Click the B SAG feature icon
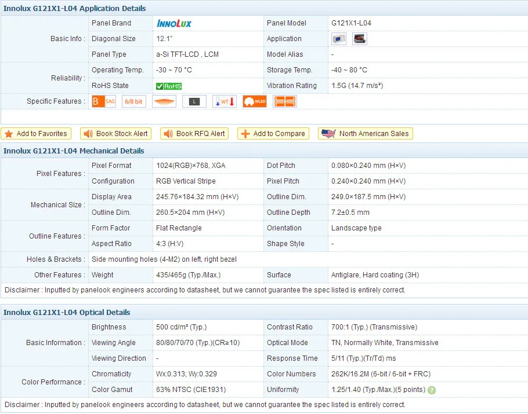 104,101
